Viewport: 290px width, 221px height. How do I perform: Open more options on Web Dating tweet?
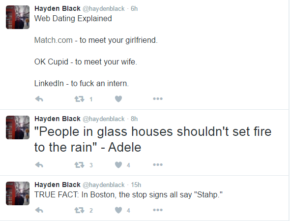click(158, 99)
